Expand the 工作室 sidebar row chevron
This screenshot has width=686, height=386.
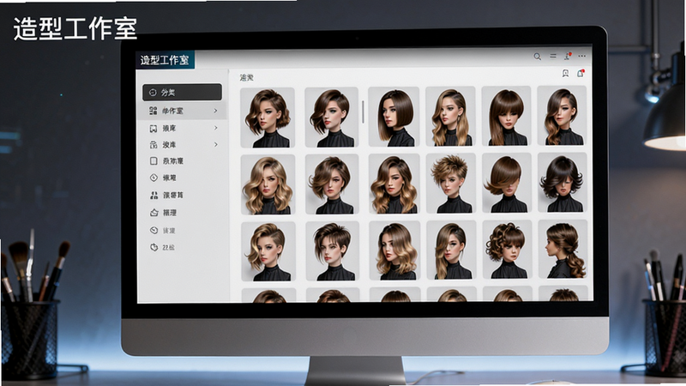click(216, 111)
